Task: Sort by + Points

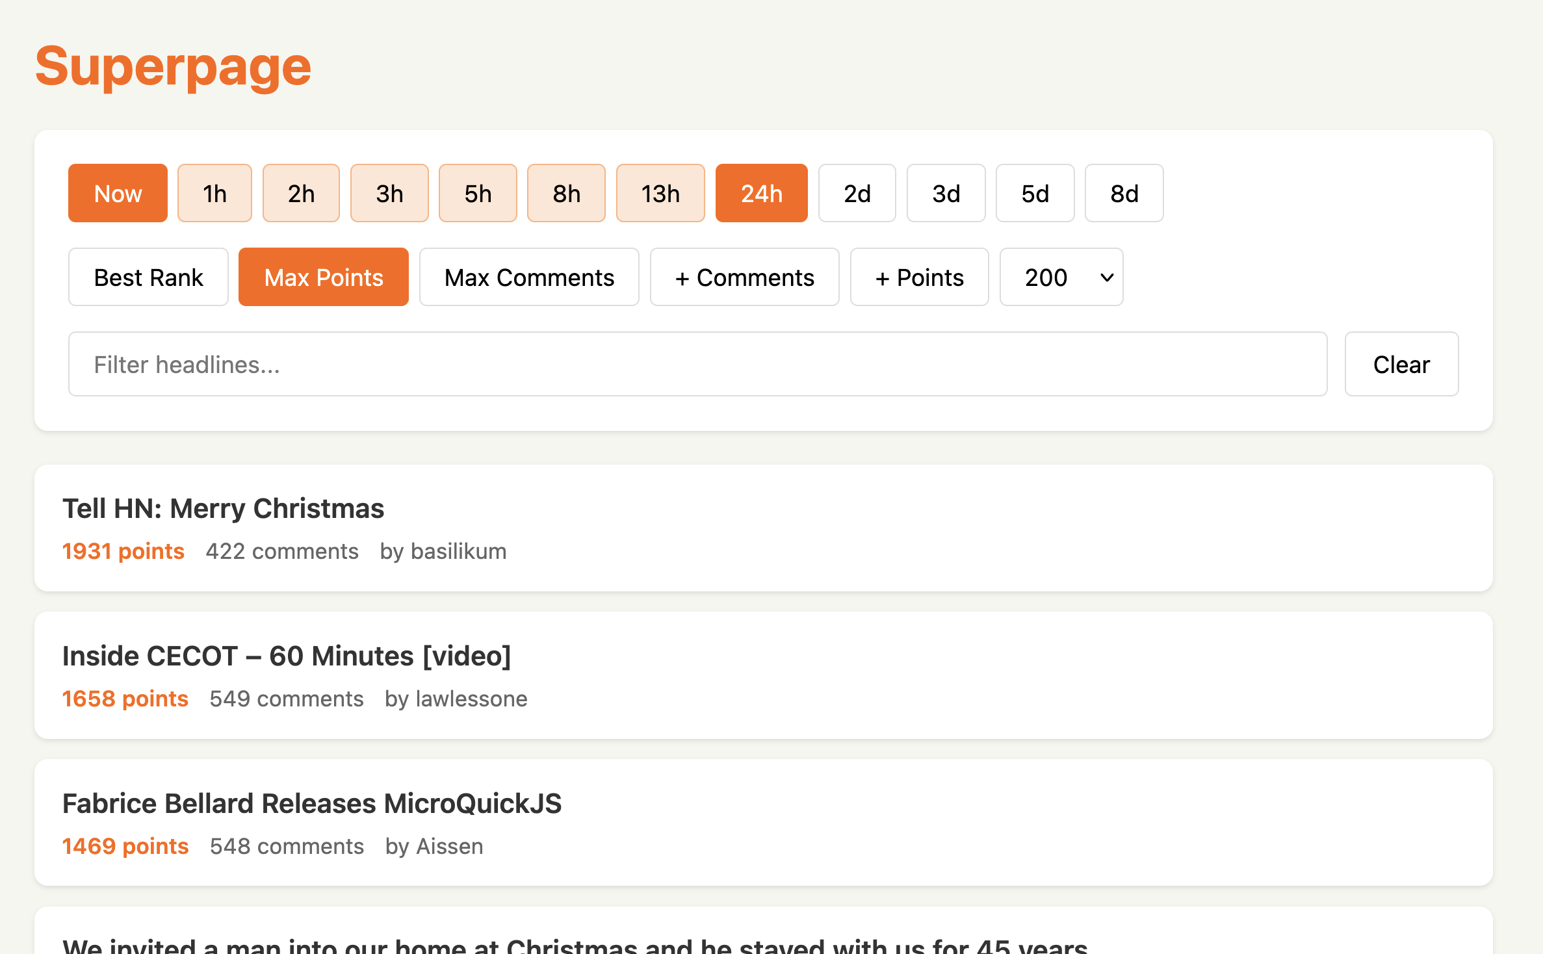Action: click(919, 277)
